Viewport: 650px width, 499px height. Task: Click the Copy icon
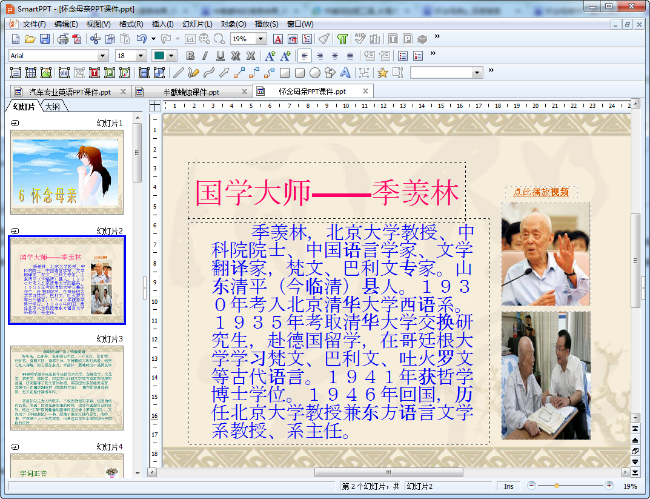(x=110, y=39)
